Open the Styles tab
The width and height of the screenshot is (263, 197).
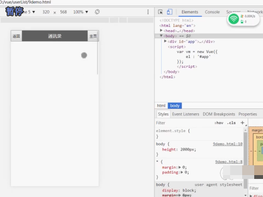163,114
